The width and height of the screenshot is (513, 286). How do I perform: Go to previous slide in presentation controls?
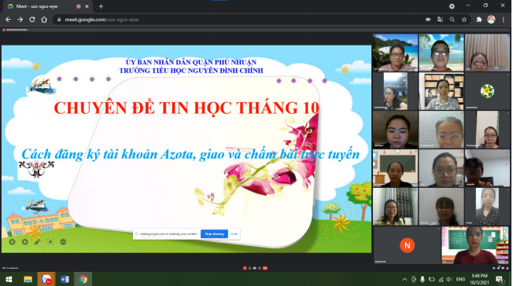[x=12, y=242]
